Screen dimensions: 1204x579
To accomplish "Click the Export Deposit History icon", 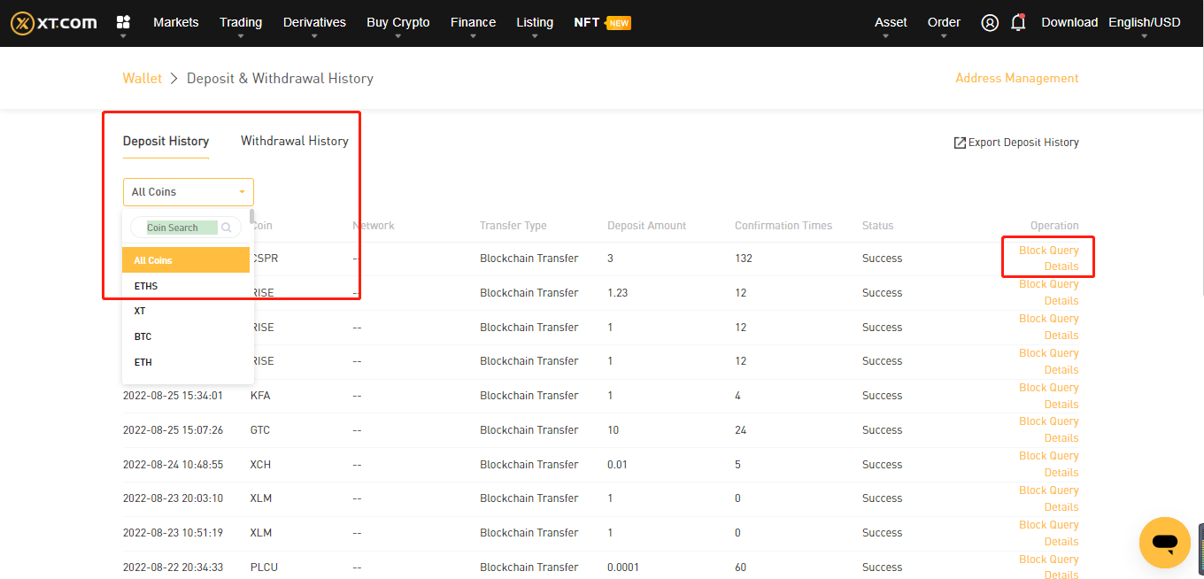I will pos(960,143).
